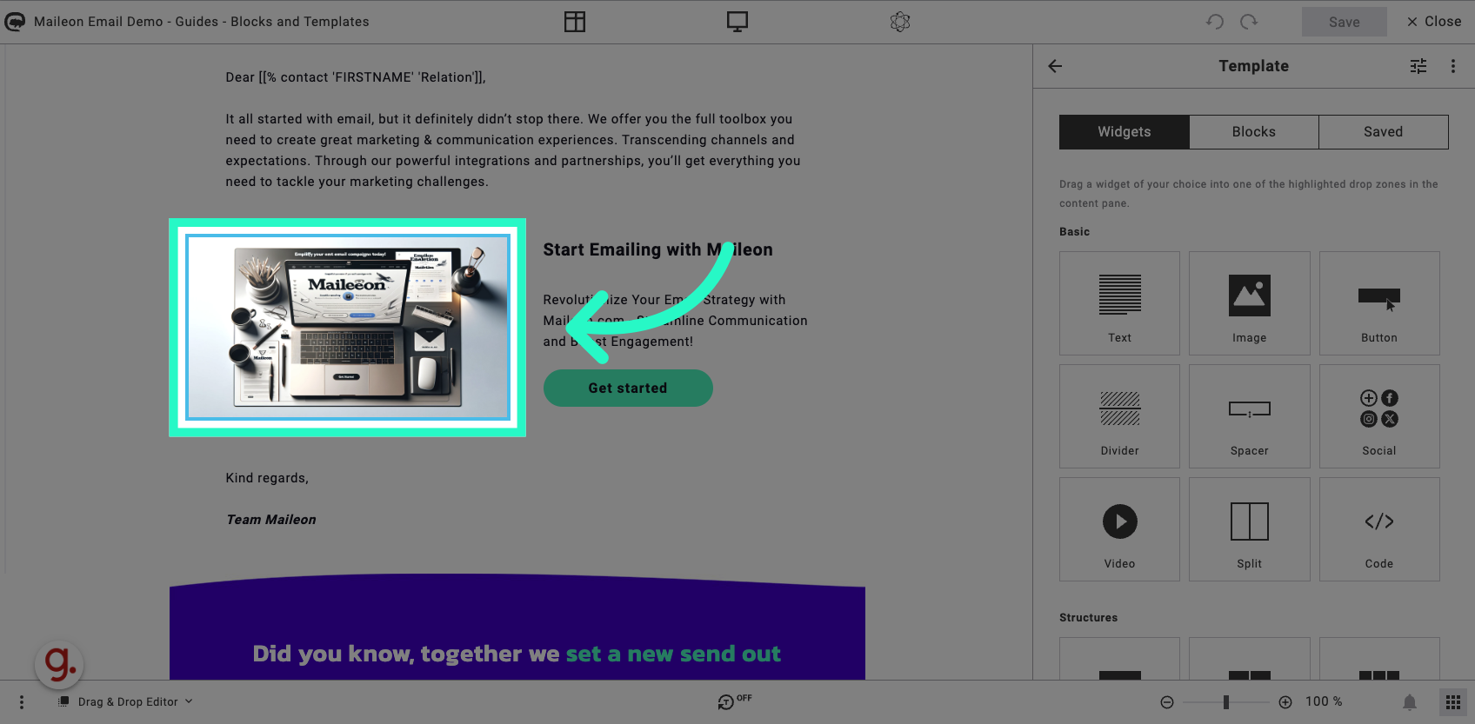The height and width of the screenshot is (724, 1475).
Task: Open the layout grid view icon
Action: pos(575,22)
